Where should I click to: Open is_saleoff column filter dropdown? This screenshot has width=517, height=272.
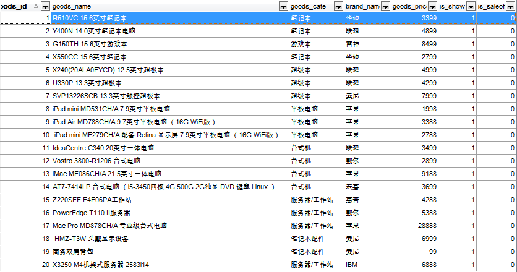pyautogui.click(x=510, y=6)
